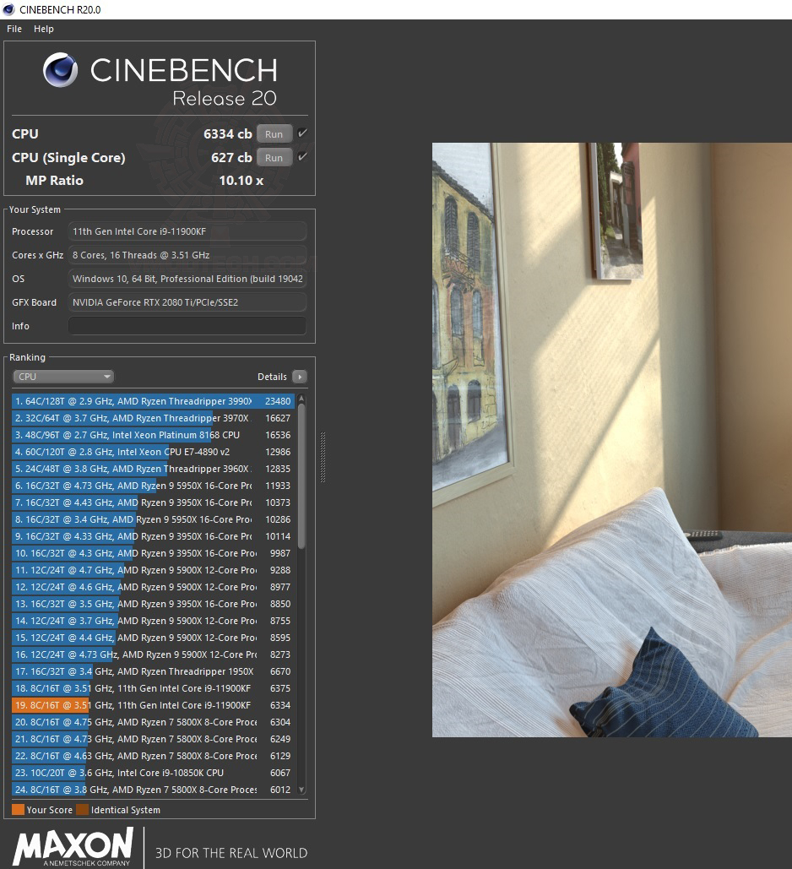Viewport: 792px width, 869px height.
Task: Run the multi-core CPU test
Action: (x=274, y=134)
